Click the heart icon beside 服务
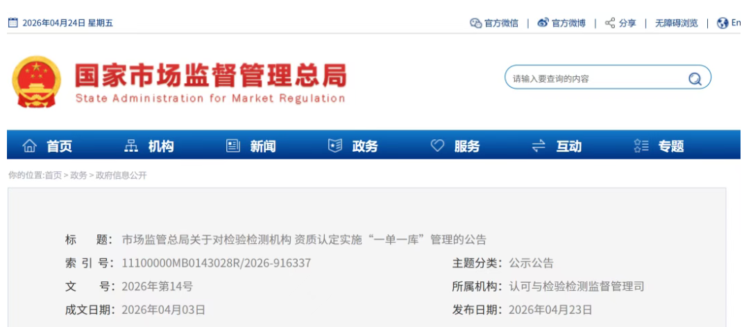744x327 pixels. (x=437, y=146)
